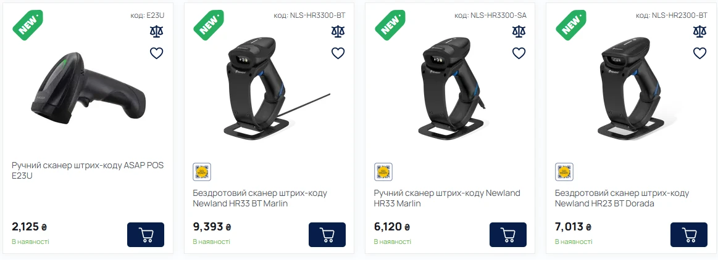Click the QR badge icon on HR33 BT Marlin

pos(202,172)
